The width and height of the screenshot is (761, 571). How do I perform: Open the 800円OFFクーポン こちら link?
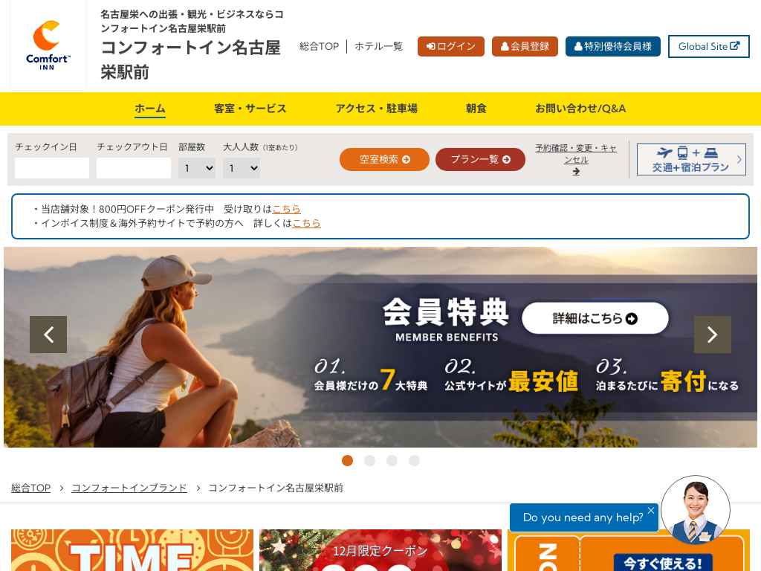[286, 209]
